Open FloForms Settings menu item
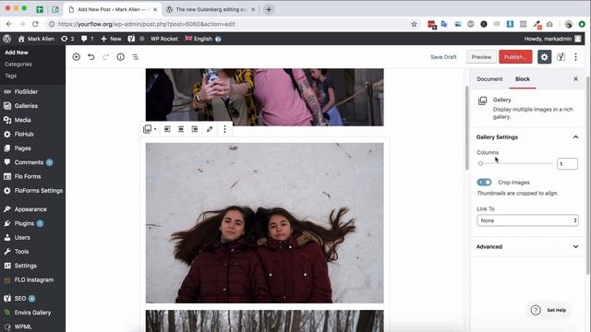Image resolution: width=591 pixels, height=332 pixels. (x=32, y=191)
